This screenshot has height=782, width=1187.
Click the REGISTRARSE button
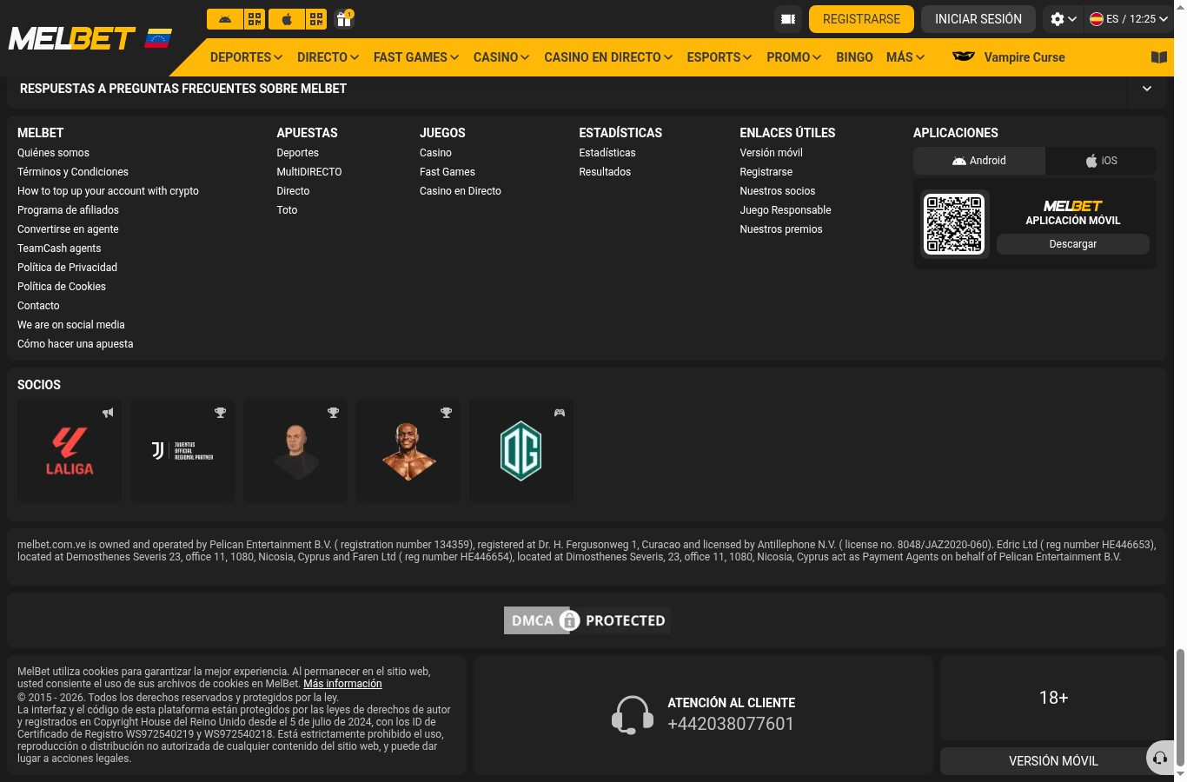[x=861, y=19]
